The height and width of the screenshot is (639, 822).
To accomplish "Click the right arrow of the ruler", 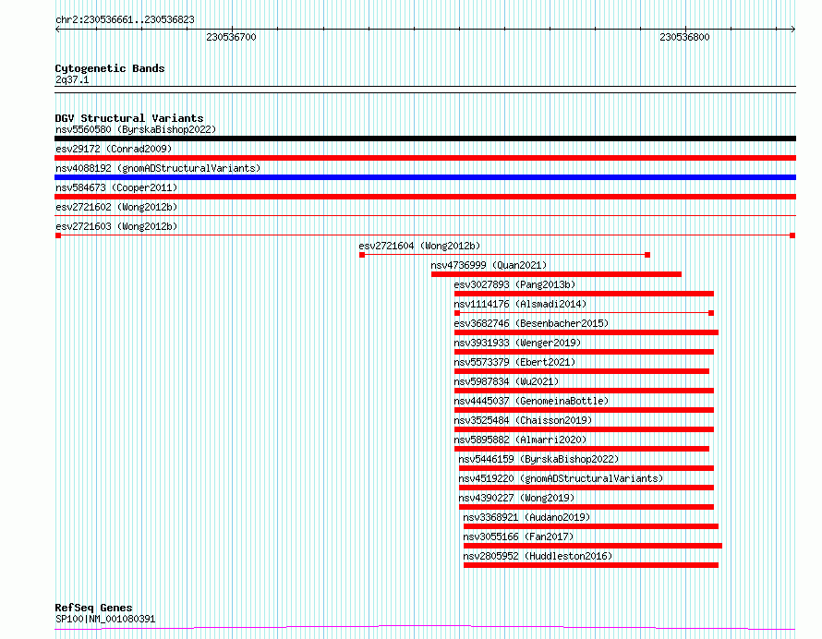I will click(792, 30).
